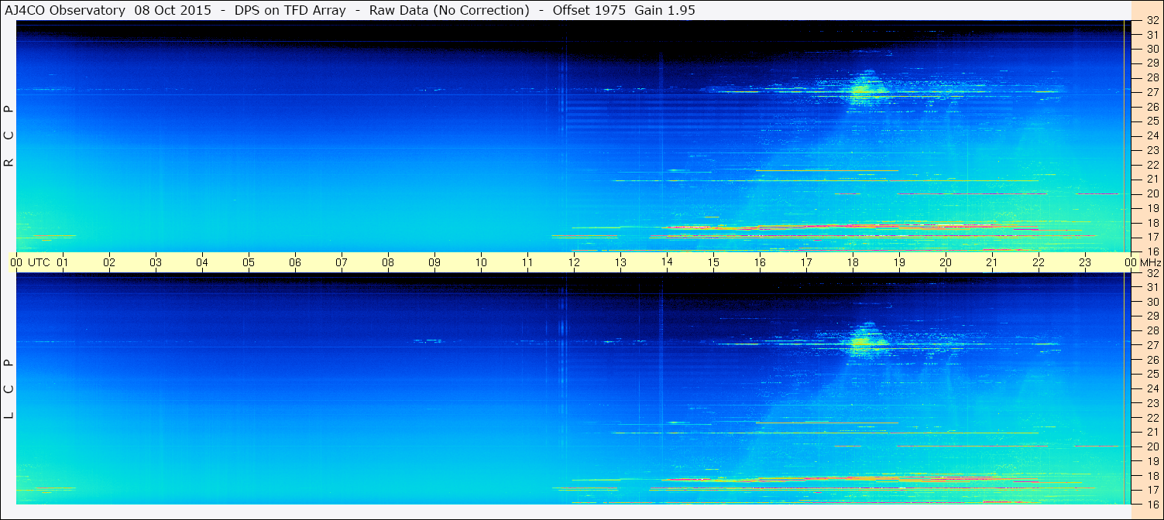Click the 09 UTC time axis marker
1164x520 pixels.
pos(434,262)
